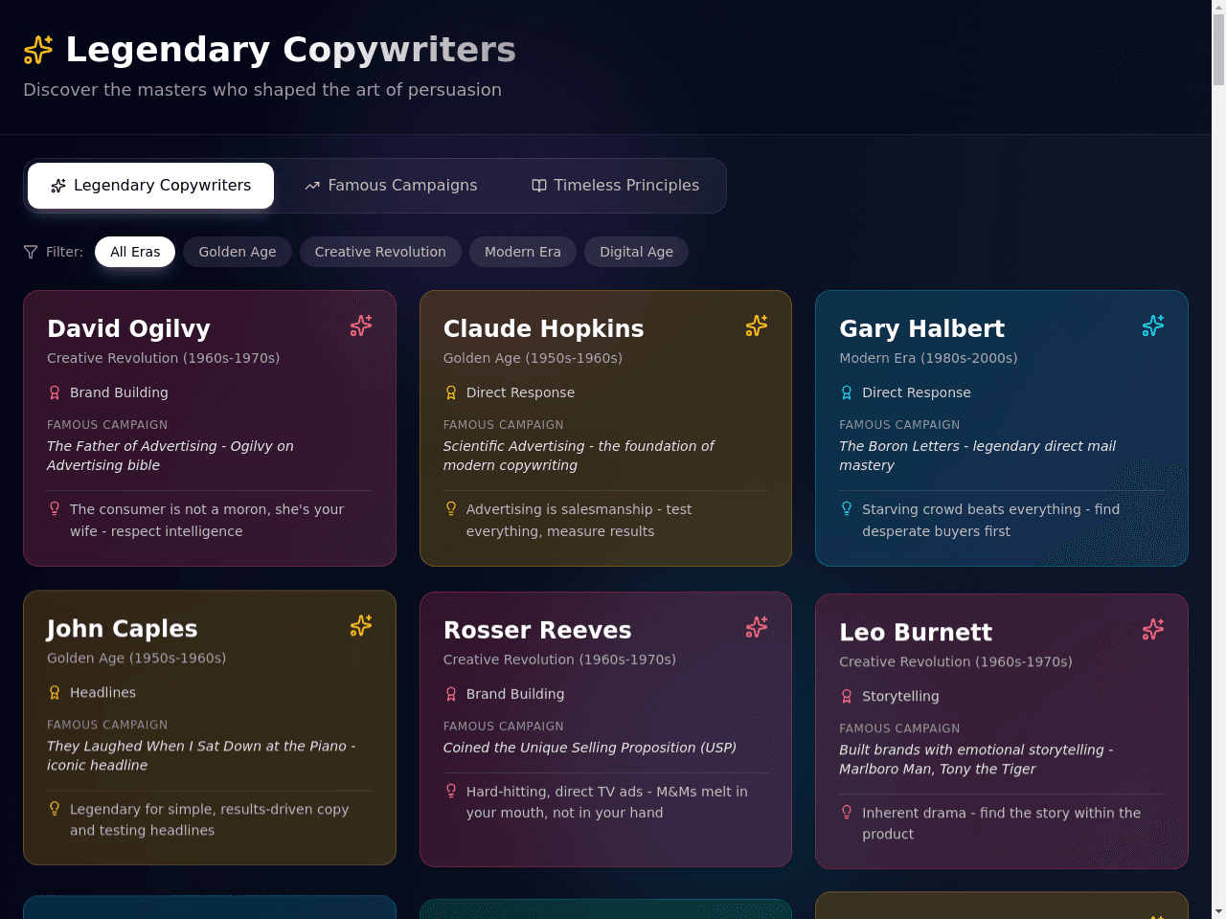
Task: Click the 'Discover the masters' subtitle text
Action: (262, 90)
